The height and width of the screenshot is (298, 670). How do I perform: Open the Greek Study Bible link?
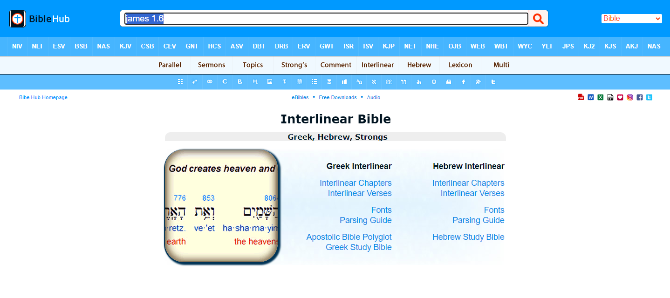(359, 247)
